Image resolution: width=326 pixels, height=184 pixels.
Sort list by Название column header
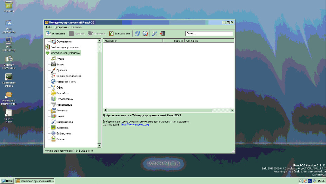133,41
